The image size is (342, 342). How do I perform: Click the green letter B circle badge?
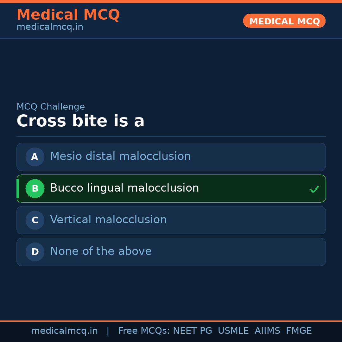tap(35, 188)
